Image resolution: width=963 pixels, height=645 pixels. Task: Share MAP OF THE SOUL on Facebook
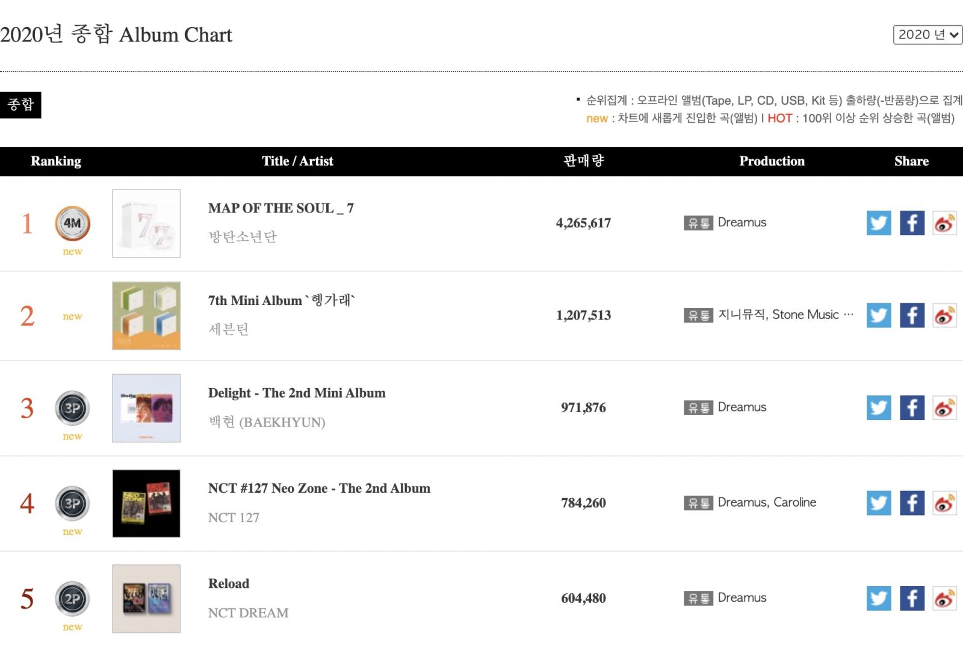point(912,223)
